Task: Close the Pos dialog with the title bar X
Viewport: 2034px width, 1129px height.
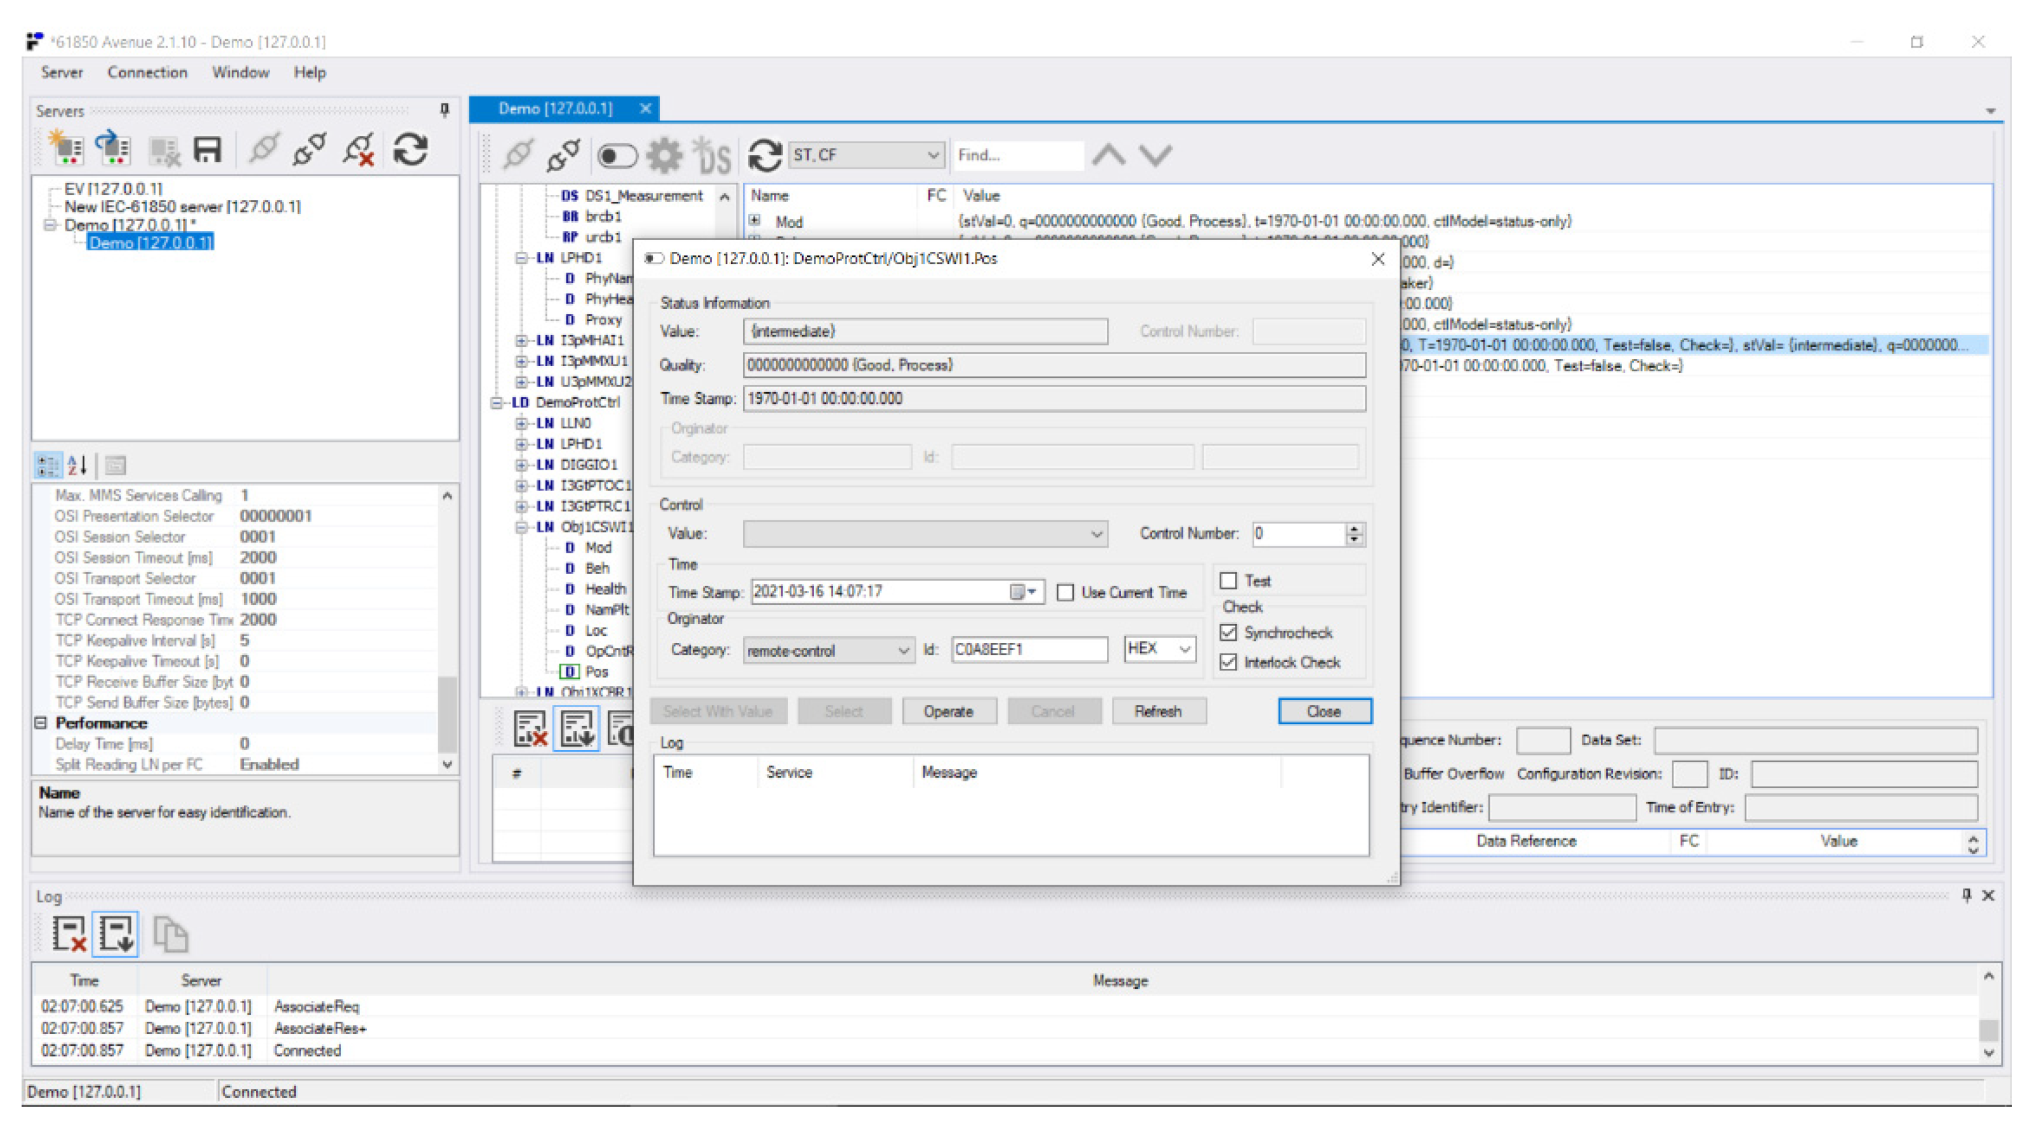Action: click(x=1378, y=259)
